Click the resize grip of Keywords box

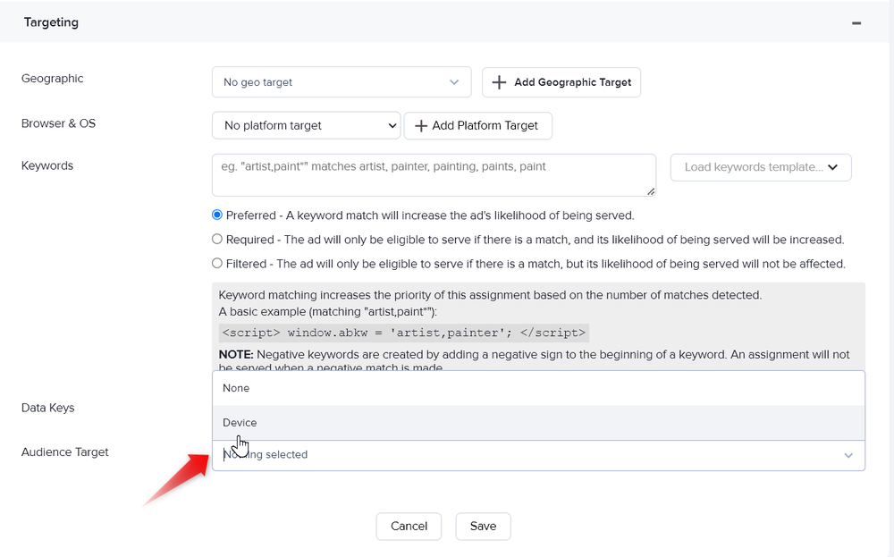[651, 191]
